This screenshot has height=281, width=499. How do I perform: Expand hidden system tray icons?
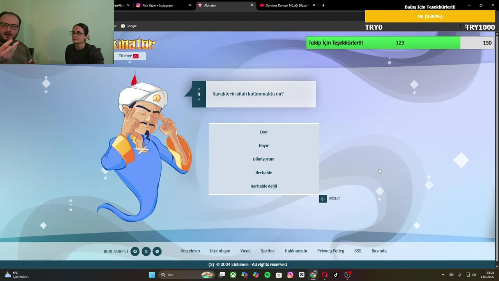tap(443, 275)
